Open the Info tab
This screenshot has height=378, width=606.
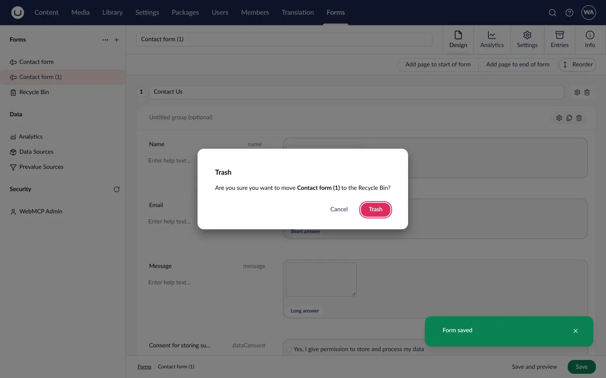click(x=590, y=39)
